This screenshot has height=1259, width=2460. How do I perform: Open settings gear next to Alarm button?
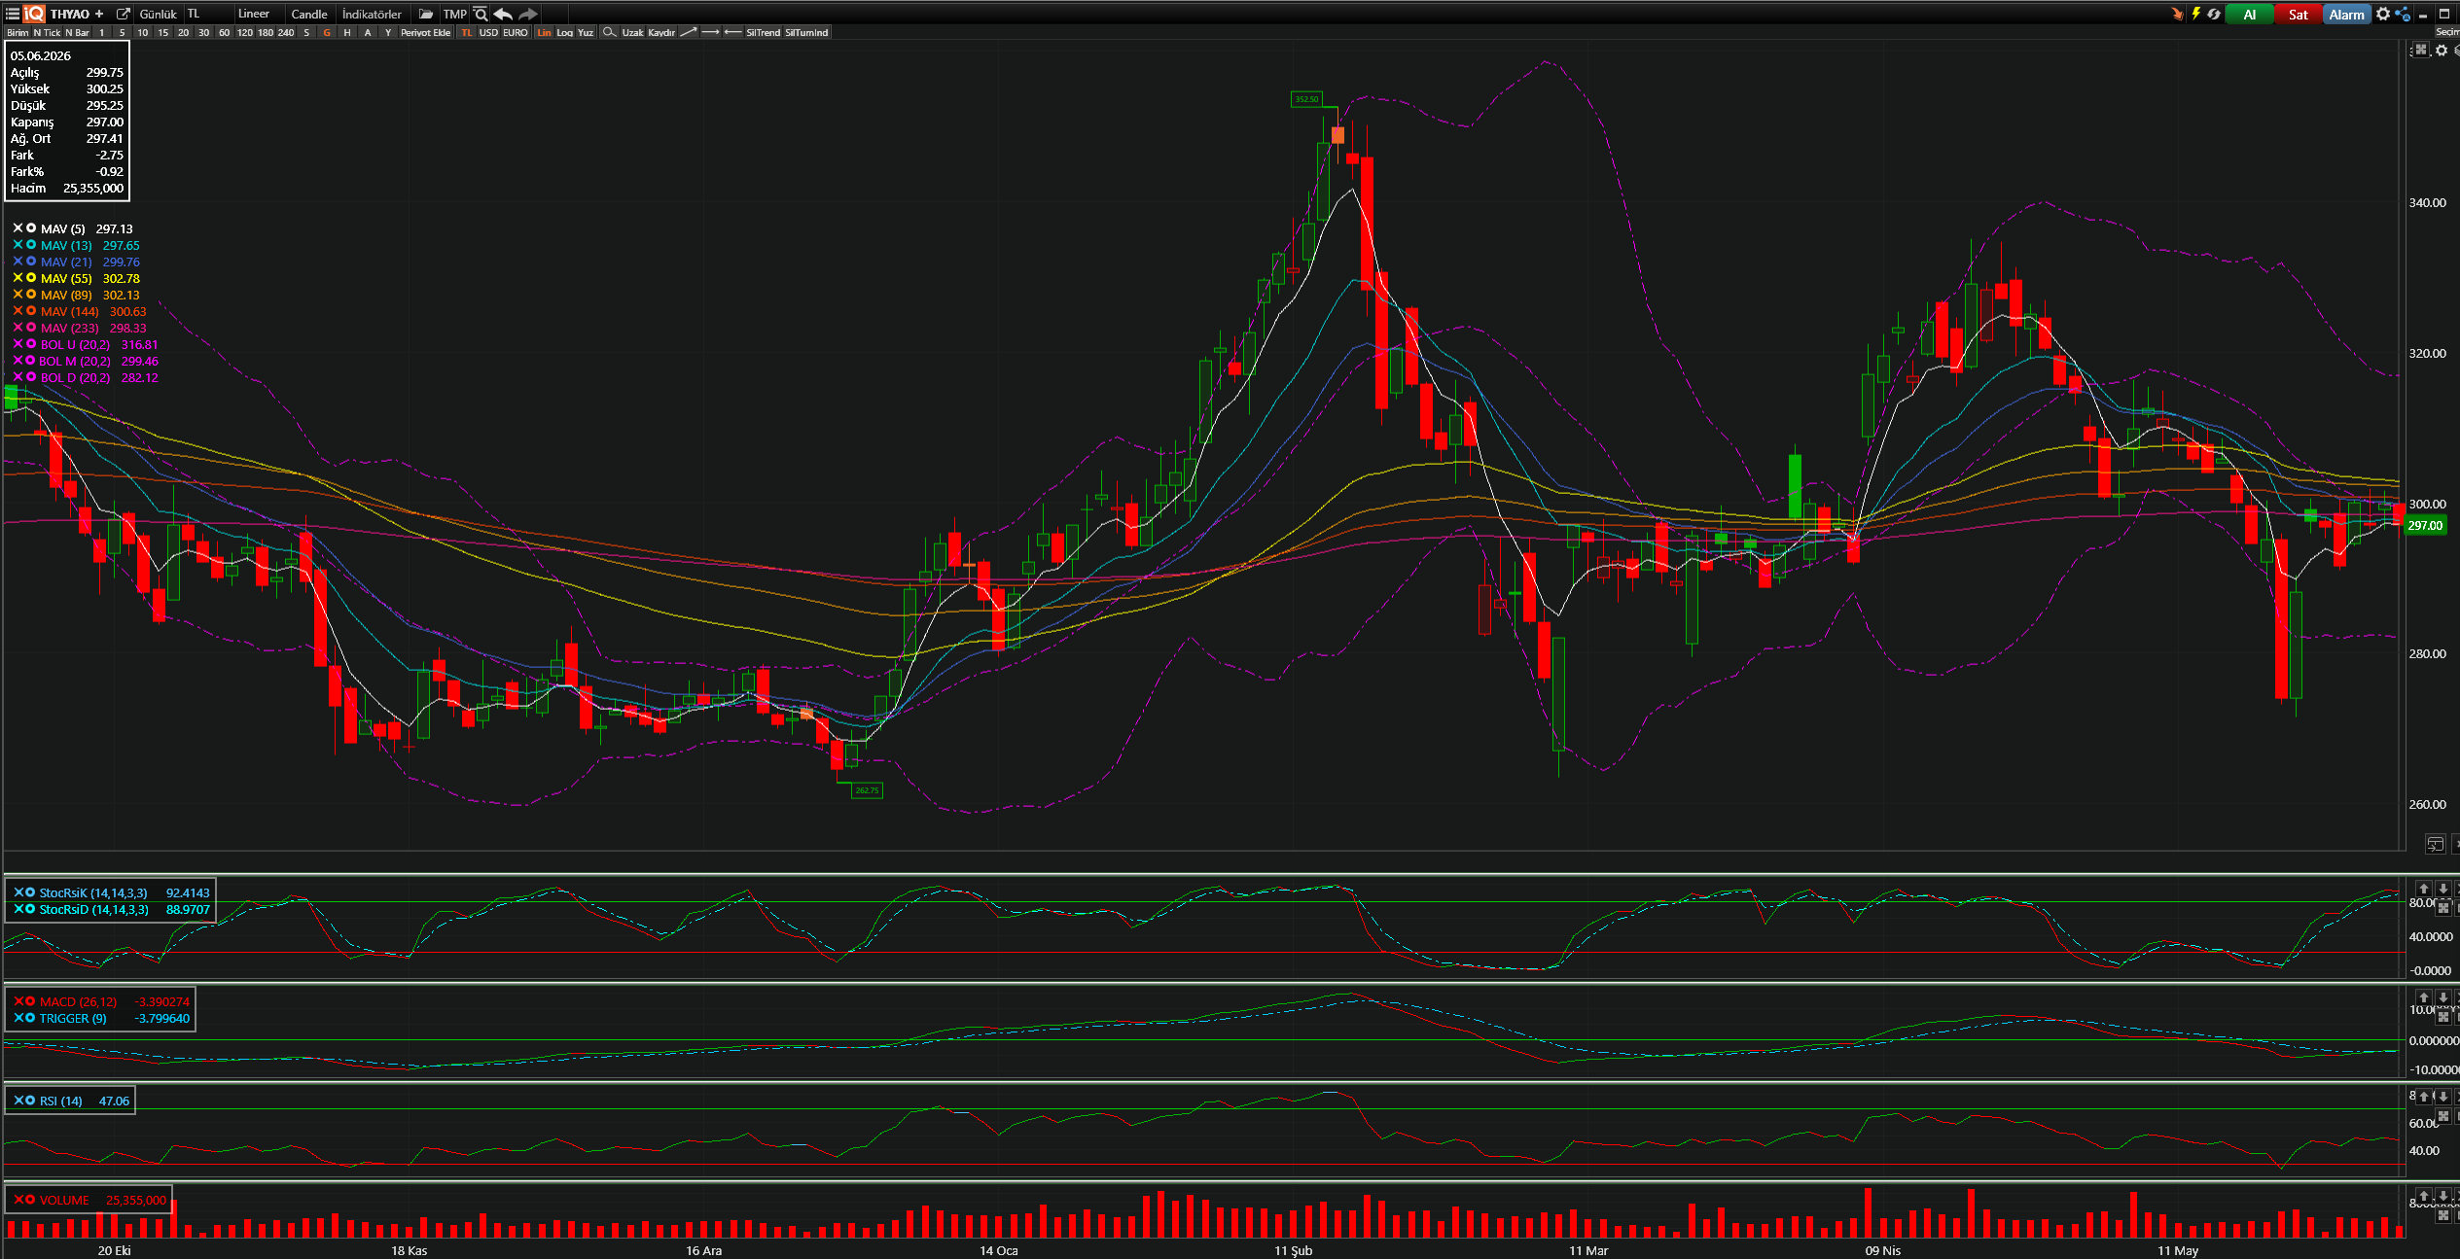click(2383, 14)
